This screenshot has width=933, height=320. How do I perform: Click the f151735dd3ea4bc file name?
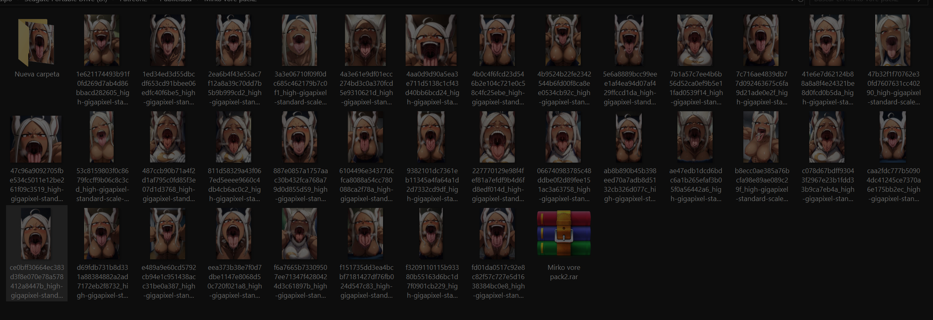pyautogui.click(x=366, y=282)
